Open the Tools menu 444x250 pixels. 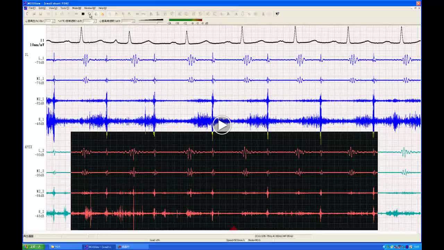(65, 8)
